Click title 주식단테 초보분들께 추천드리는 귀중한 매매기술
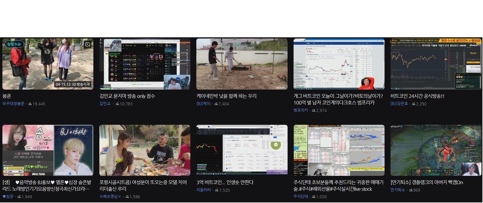483x203 pixels. 338,186
